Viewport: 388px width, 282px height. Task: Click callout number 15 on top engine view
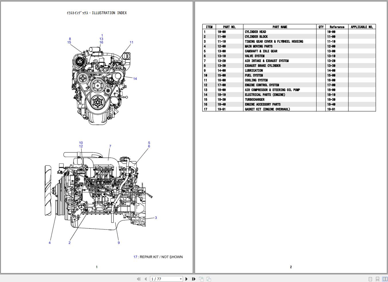[x=69, y=42]
